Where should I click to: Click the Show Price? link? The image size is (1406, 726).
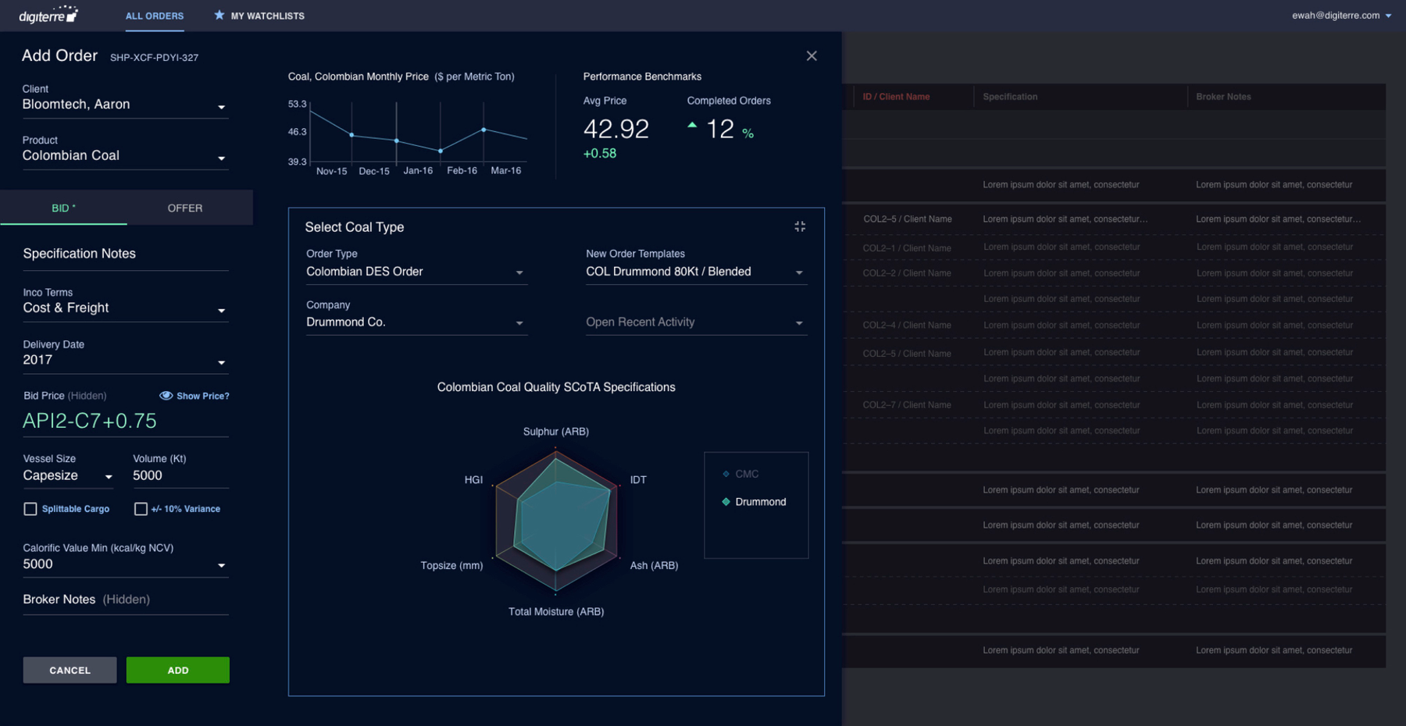point(203,396)
